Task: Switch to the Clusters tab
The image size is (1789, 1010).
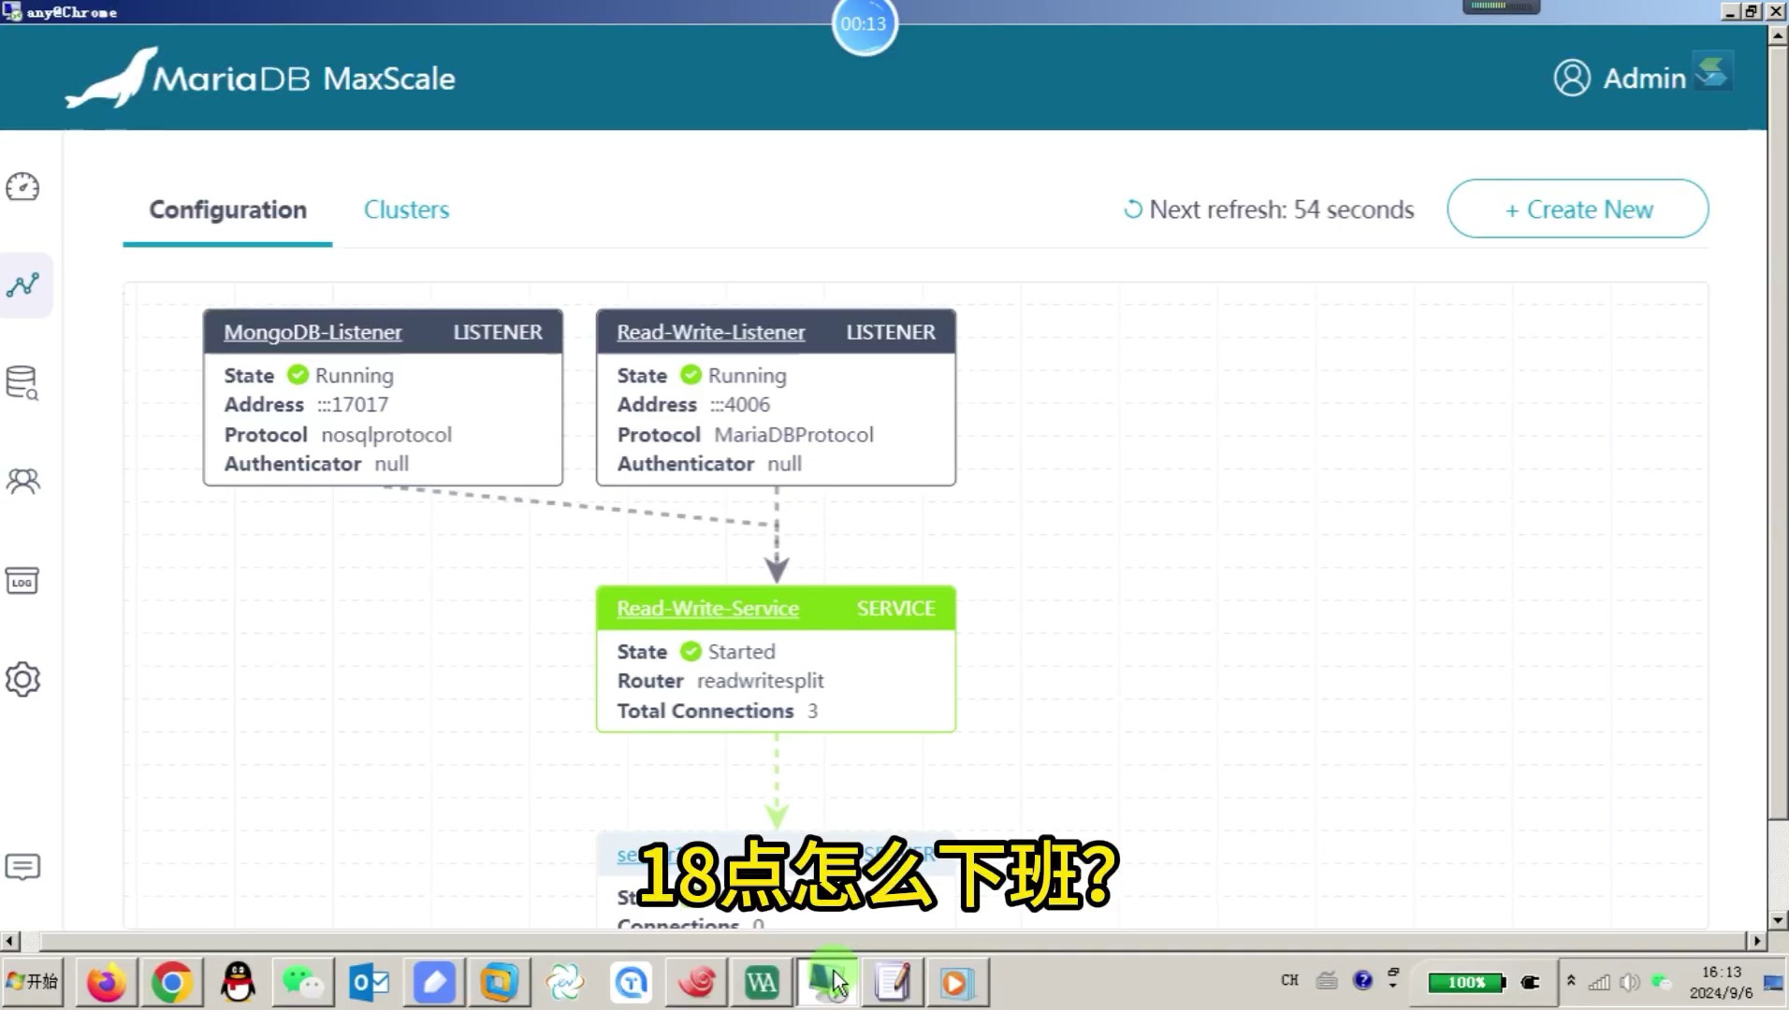Action: click(406, 209)
